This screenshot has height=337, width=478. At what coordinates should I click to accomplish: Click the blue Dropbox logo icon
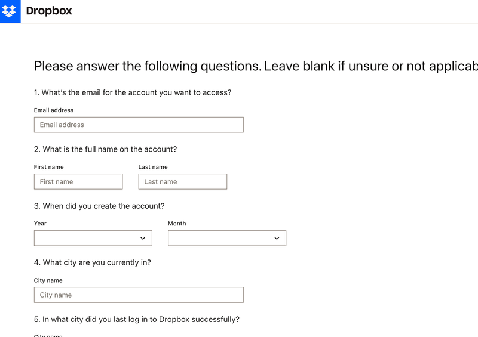(10, 11)
